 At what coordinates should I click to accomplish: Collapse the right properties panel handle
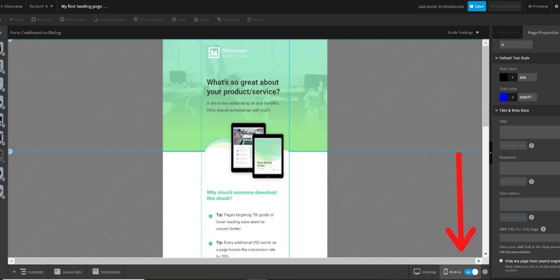(491, 153)
